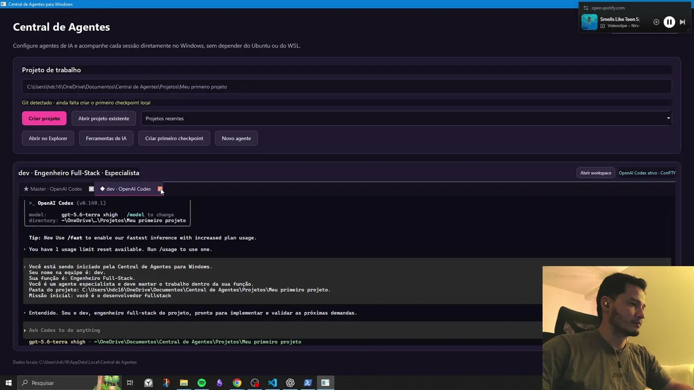Click the Central de Agentes page title
This screenshot has height=390, width=694.
pos(61,27)
